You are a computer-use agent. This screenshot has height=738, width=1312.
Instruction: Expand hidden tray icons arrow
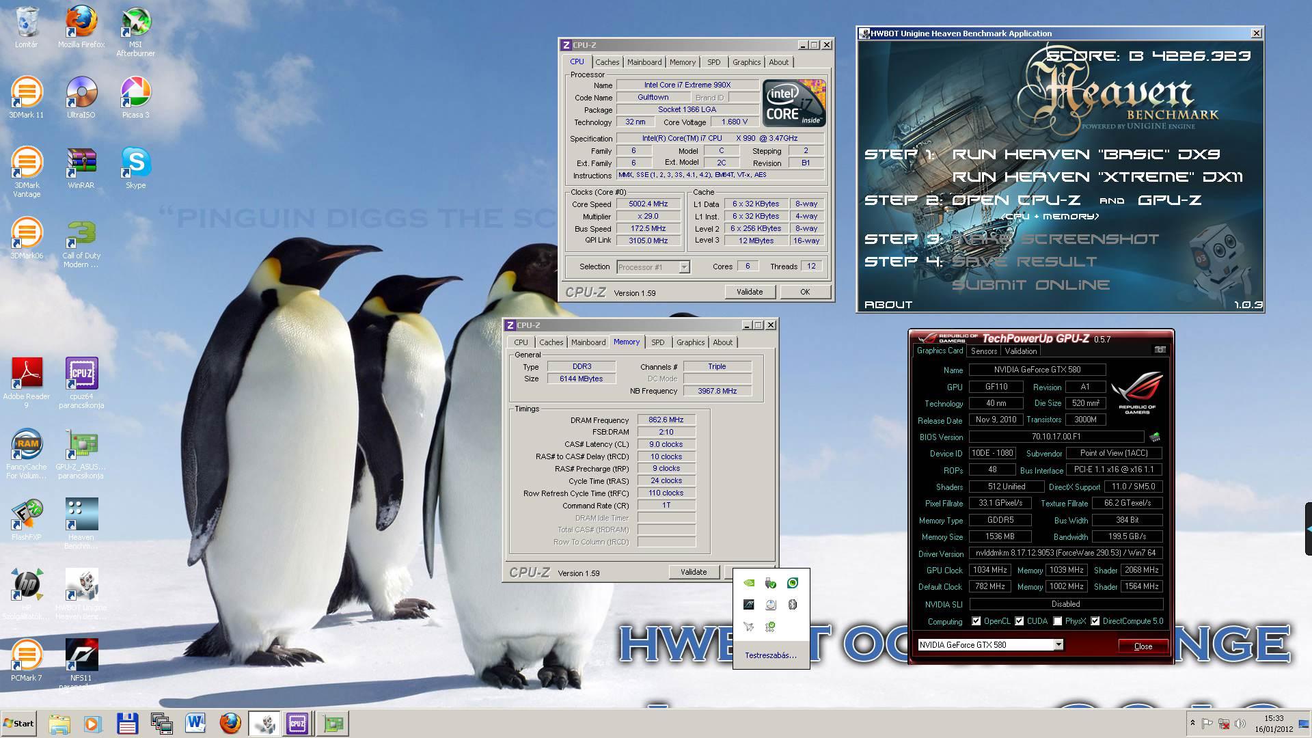coord(1192,723)
